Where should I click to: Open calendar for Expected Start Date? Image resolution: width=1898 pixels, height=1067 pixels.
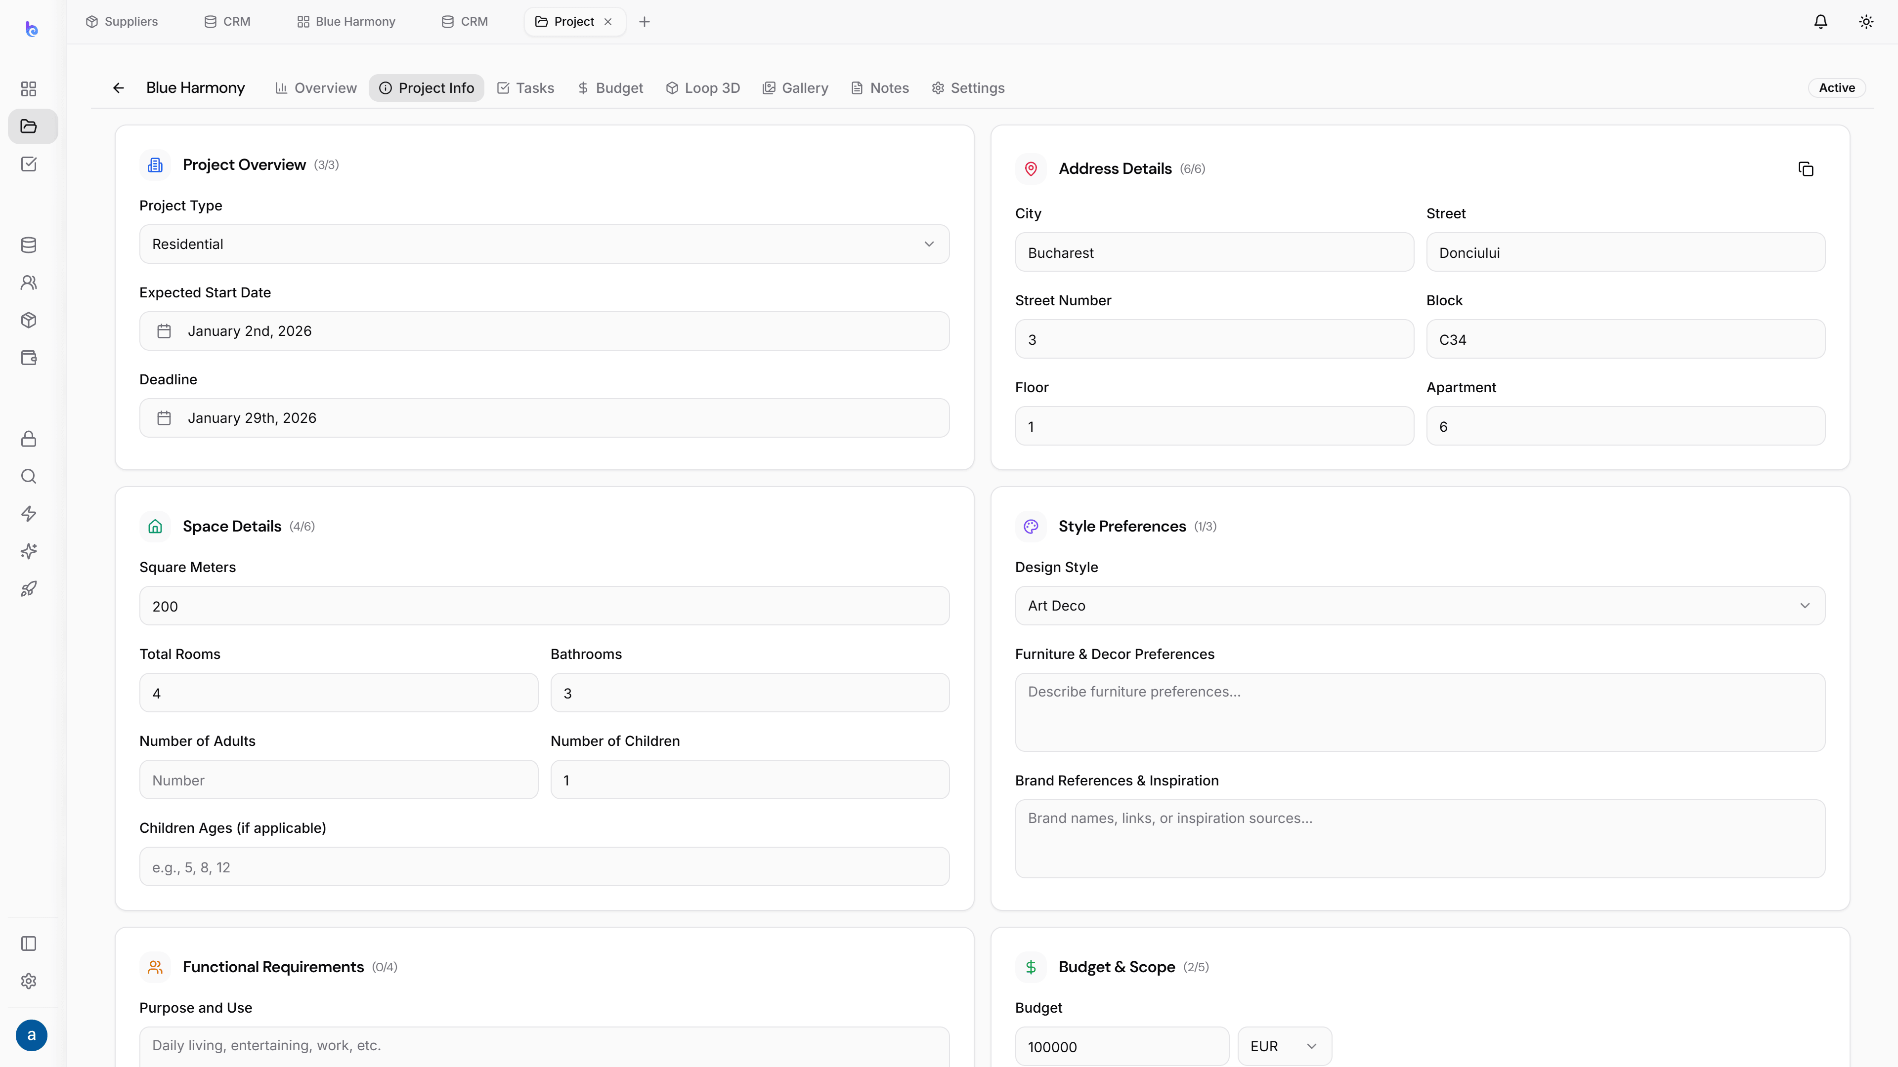click(164, 331)
